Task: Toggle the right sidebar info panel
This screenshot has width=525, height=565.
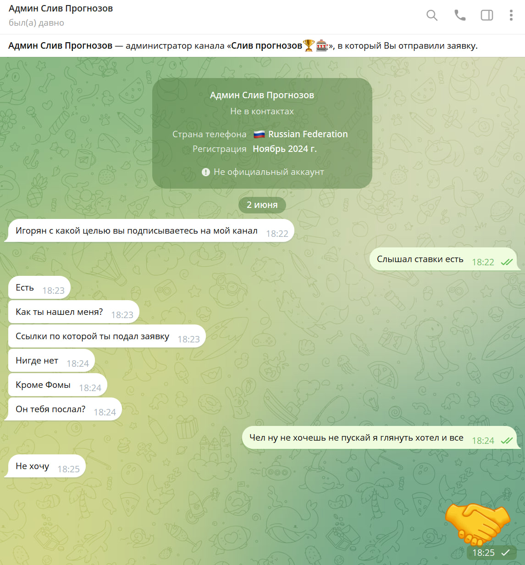Action: pyautogui.click(x=487, y=15)
